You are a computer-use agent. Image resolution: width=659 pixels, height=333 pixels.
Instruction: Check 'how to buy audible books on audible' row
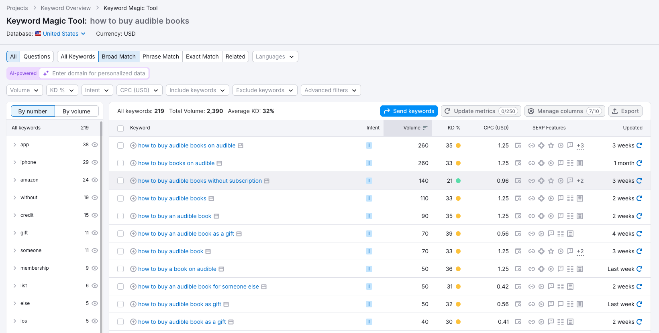point(120,145)
